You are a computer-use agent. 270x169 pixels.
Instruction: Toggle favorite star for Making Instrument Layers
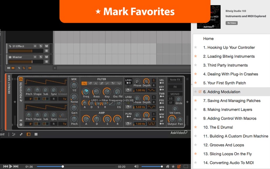(196, 109)
